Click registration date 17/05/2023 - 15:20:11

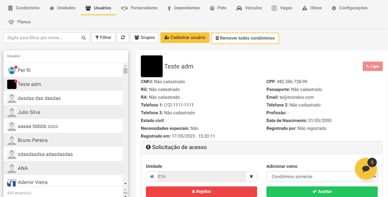[x=193, y=136]
